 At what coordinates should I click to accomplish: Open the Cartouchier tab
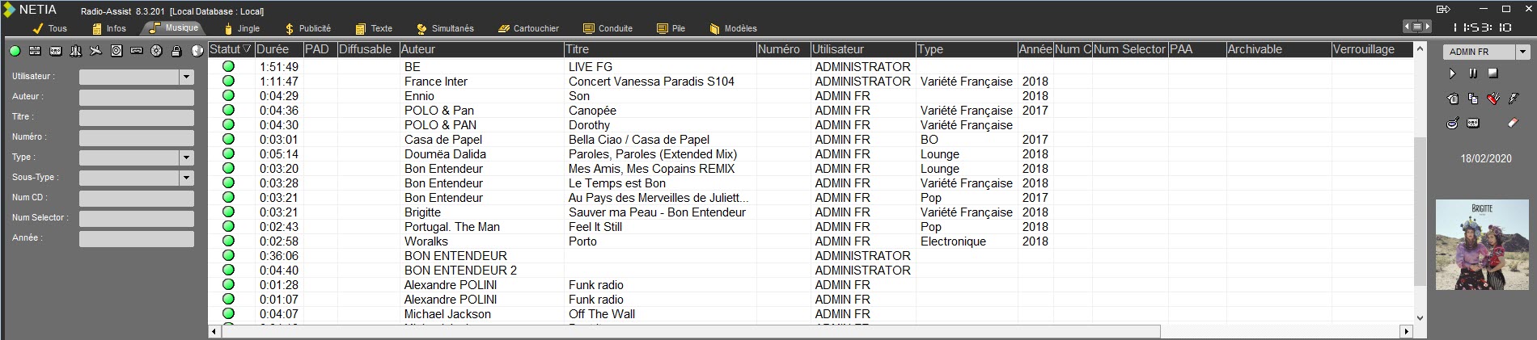pyautogui.click(x=529, y=28)
